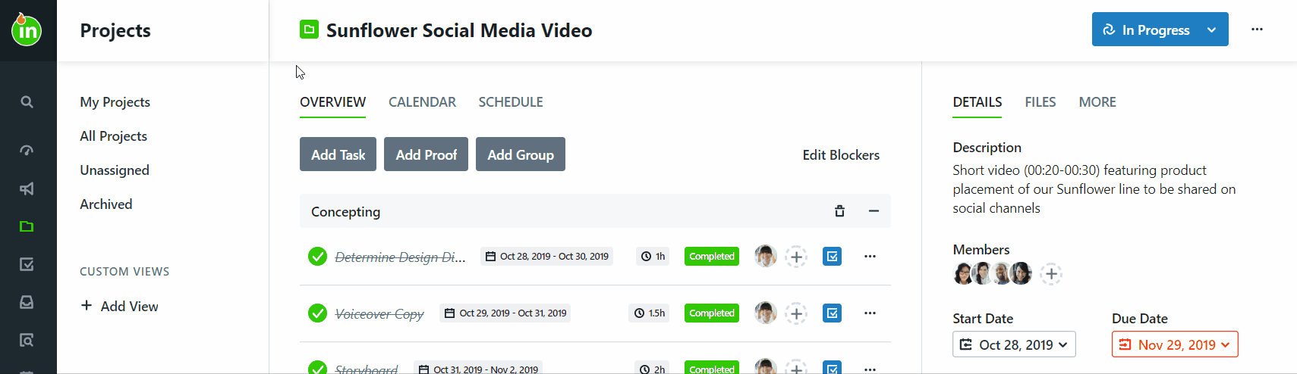Switch to the CALENDAR tab
1297x374 pixels.
[x=422, y=102]
